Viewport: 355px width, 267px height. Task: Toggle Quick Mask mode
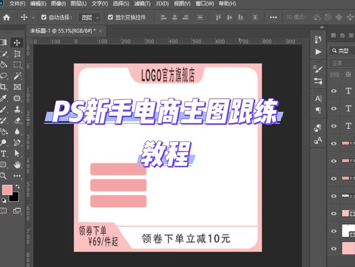(3, 211)
